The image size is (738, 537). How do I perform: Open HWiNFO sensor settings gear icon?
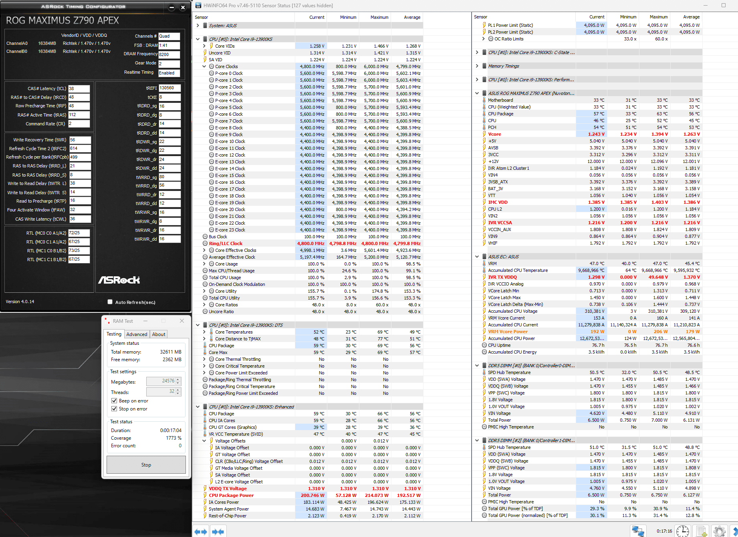[719, 531]
